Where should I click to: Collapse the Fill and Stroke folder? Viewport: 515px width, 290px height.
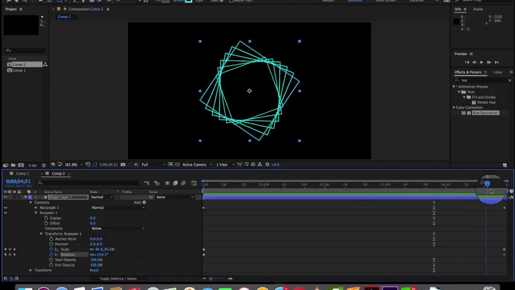pyautogui.click(x=463, y=97)
